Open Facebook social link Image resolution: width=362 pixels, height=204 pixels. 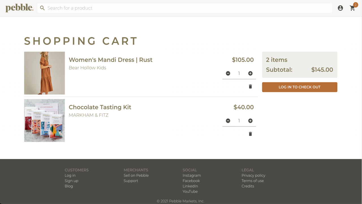(x=191, y=181)
